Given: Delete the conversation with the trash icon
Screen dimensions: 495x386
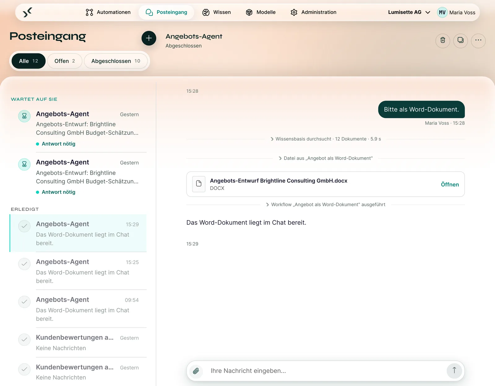Looking at the screenshot, I should coord(443,40).
